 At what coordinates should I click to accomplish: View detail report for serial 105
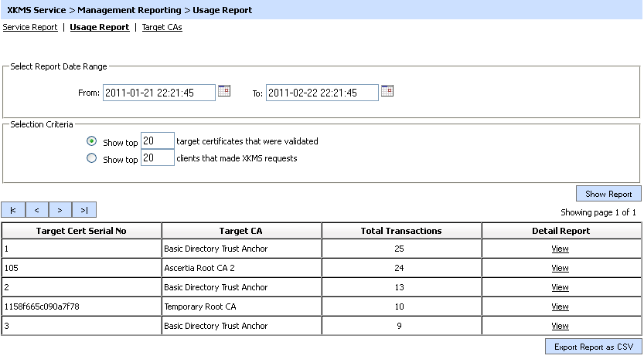560,268
